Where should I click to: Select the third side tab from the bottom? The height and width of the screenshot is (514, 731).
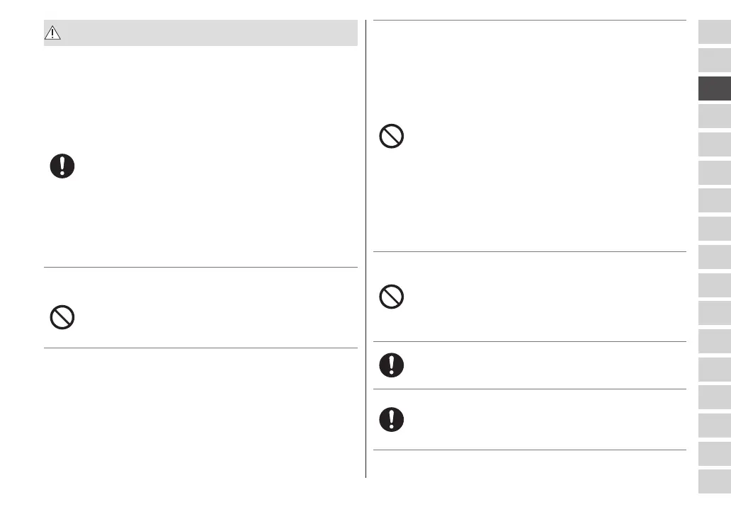[714, 425]
